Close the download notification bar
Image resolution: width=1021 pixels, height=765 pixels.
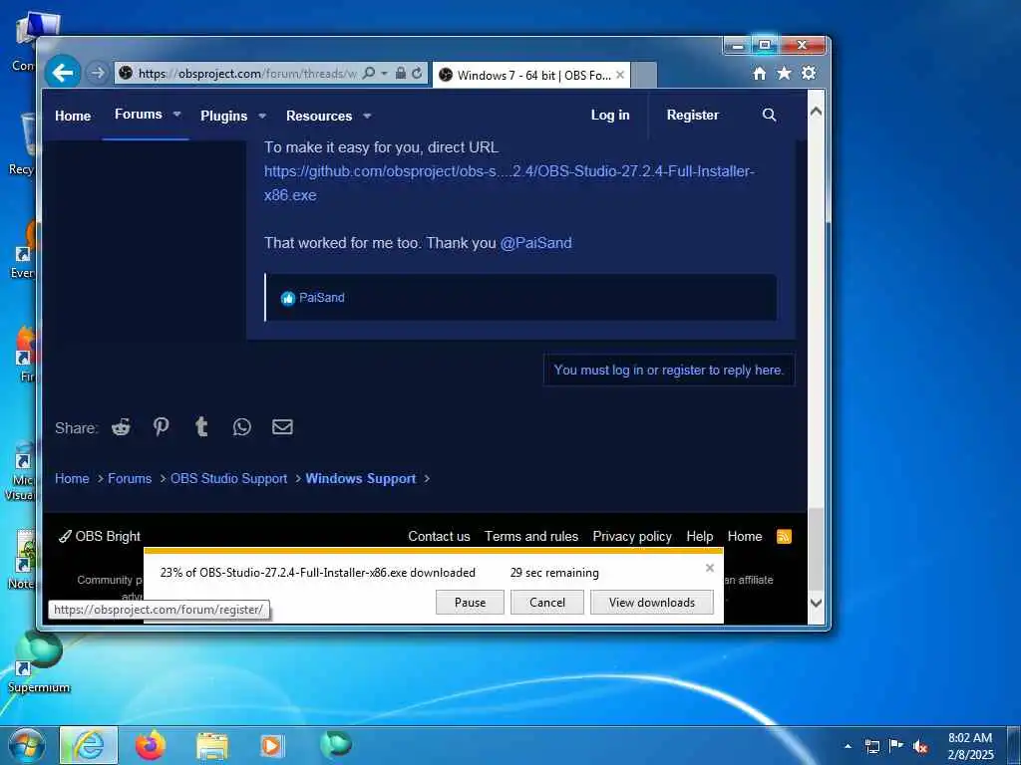point(710,568)
